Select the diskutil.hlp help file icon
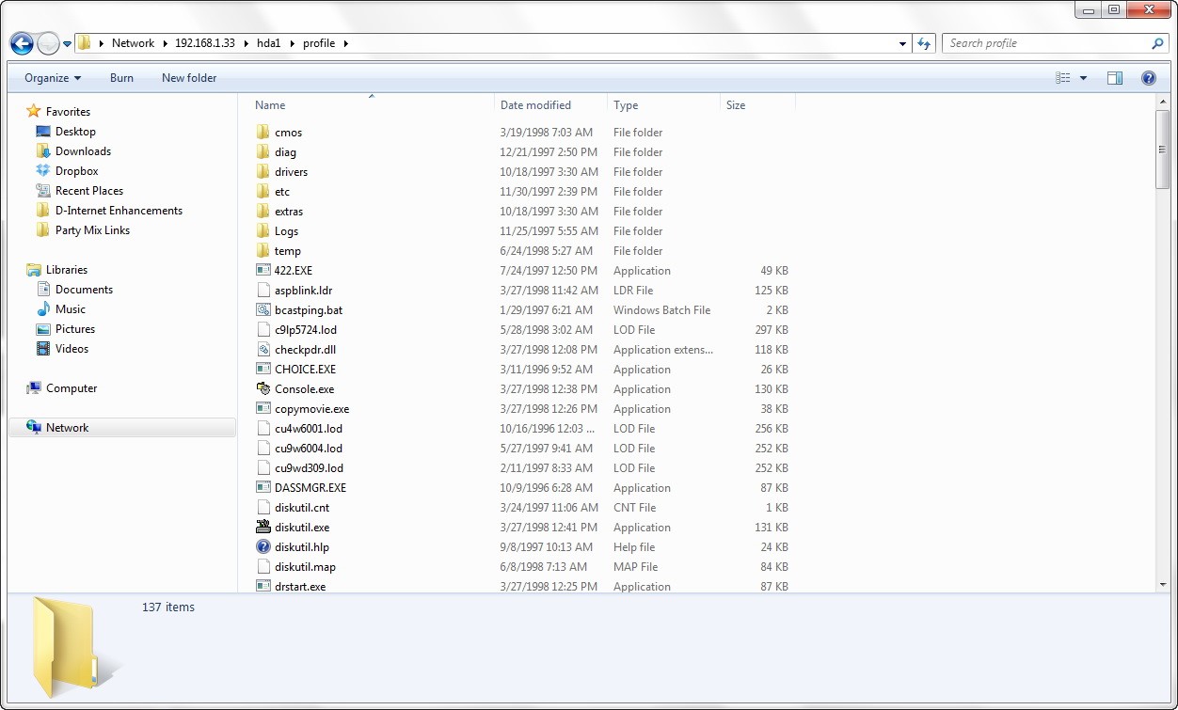Viewport: 1178px width, 710px height. point(263,547)
